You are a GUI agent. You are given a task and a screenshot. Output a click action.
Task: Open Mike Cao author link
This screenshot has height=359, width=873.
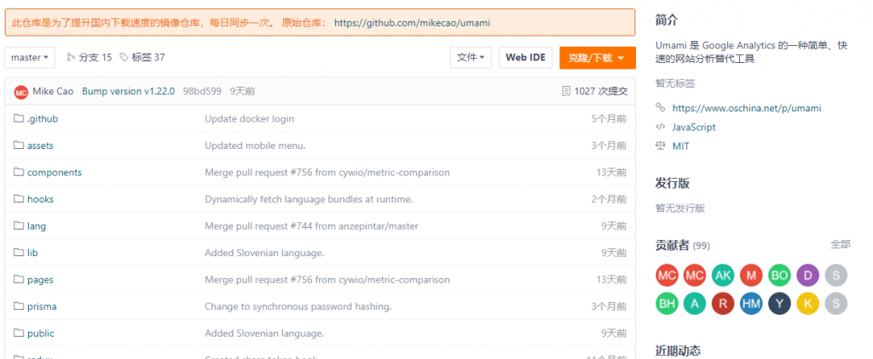53,91
